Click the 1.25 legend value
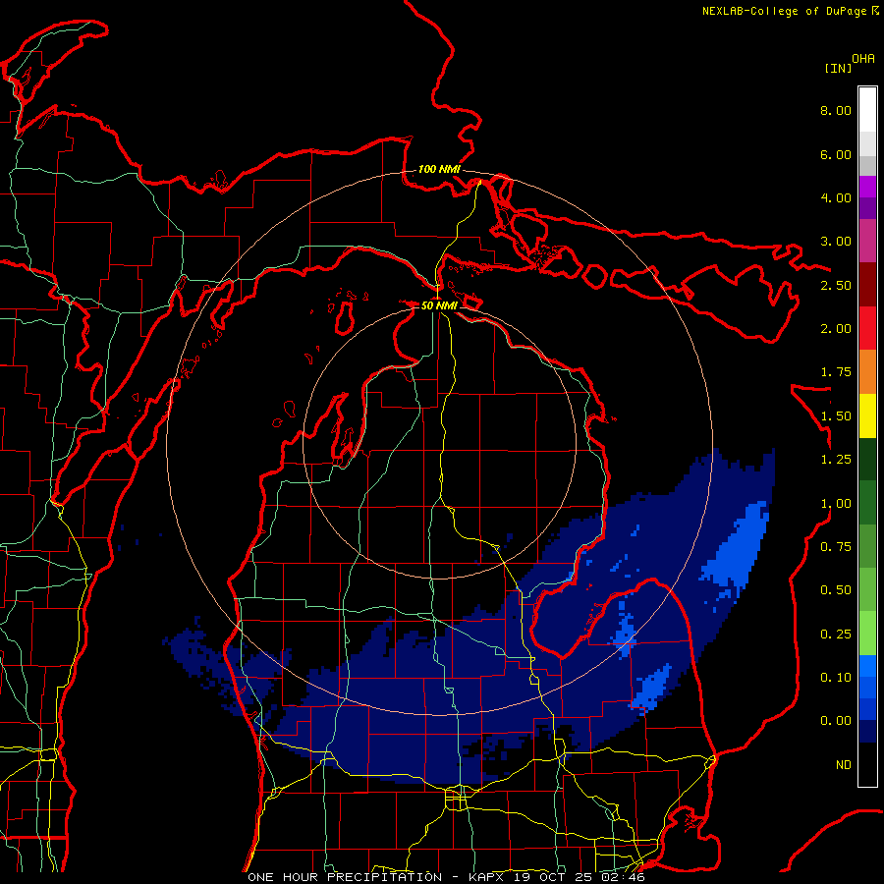 (x=836, y=460)
